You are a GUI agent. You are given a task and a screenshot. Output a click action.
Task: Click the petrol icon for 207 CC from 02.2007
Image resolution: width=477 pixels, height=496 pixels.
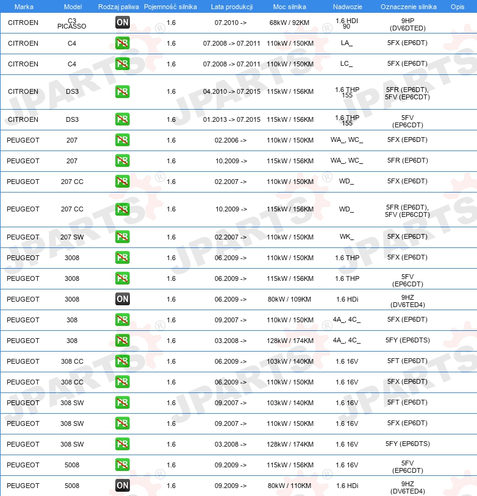click(123, 181)
